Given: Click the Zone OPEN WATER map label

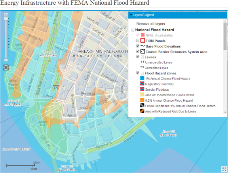Looking at the screenshot, I should point(16,149).
